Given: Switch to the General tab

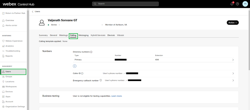Looking at the screenshot, I should coord(53,35).
